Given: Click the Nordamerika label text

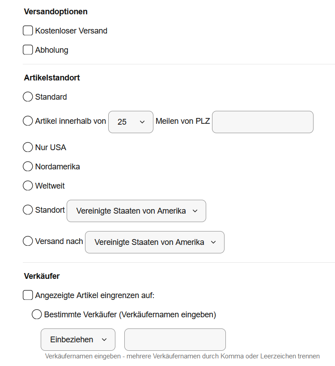Looking at the screenshot, I should point(57,167).
